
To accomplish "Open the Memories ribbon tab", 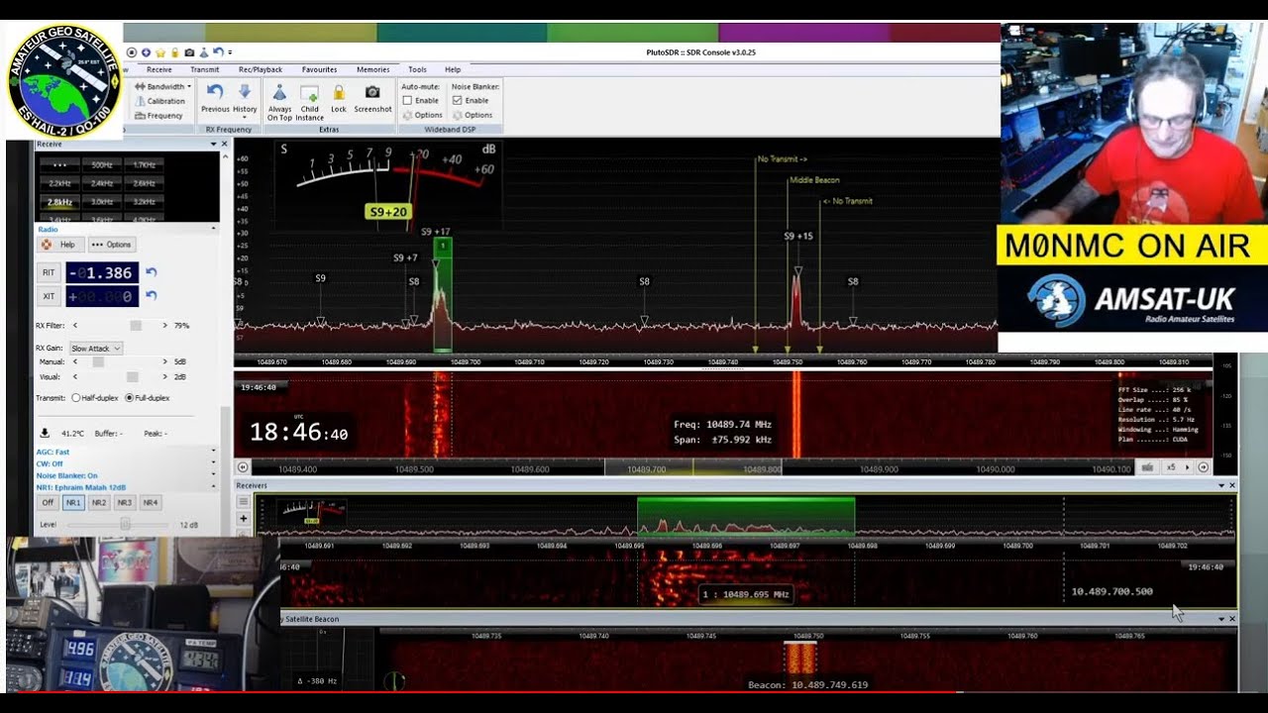I will click(372, 69).
